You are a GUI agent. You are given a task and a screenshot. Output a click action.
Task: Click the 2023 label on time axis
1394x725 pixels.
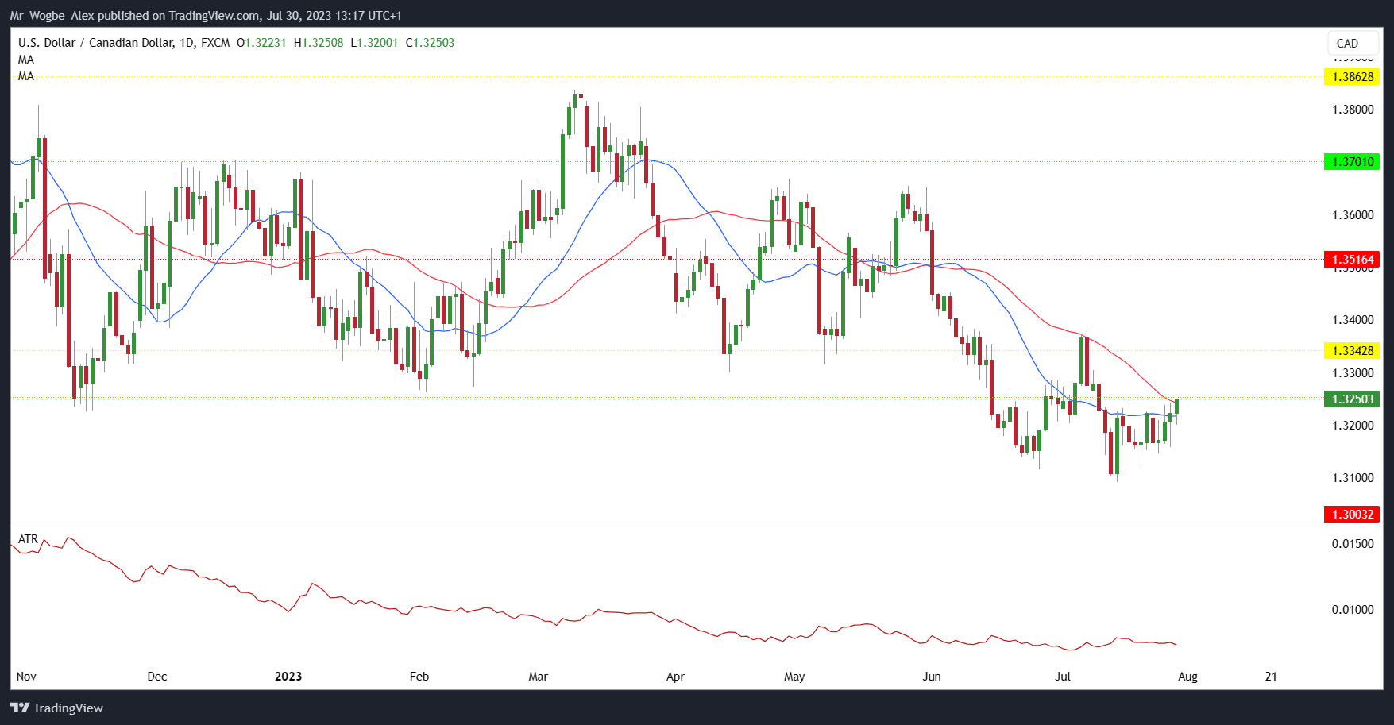(288, 677)
